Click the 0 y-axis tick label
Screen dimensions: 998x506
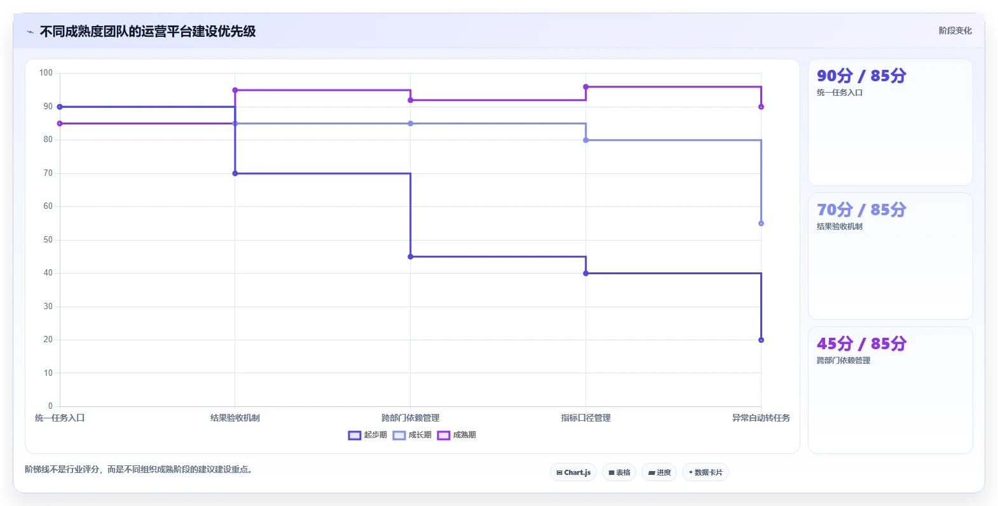tap(51, 406)
